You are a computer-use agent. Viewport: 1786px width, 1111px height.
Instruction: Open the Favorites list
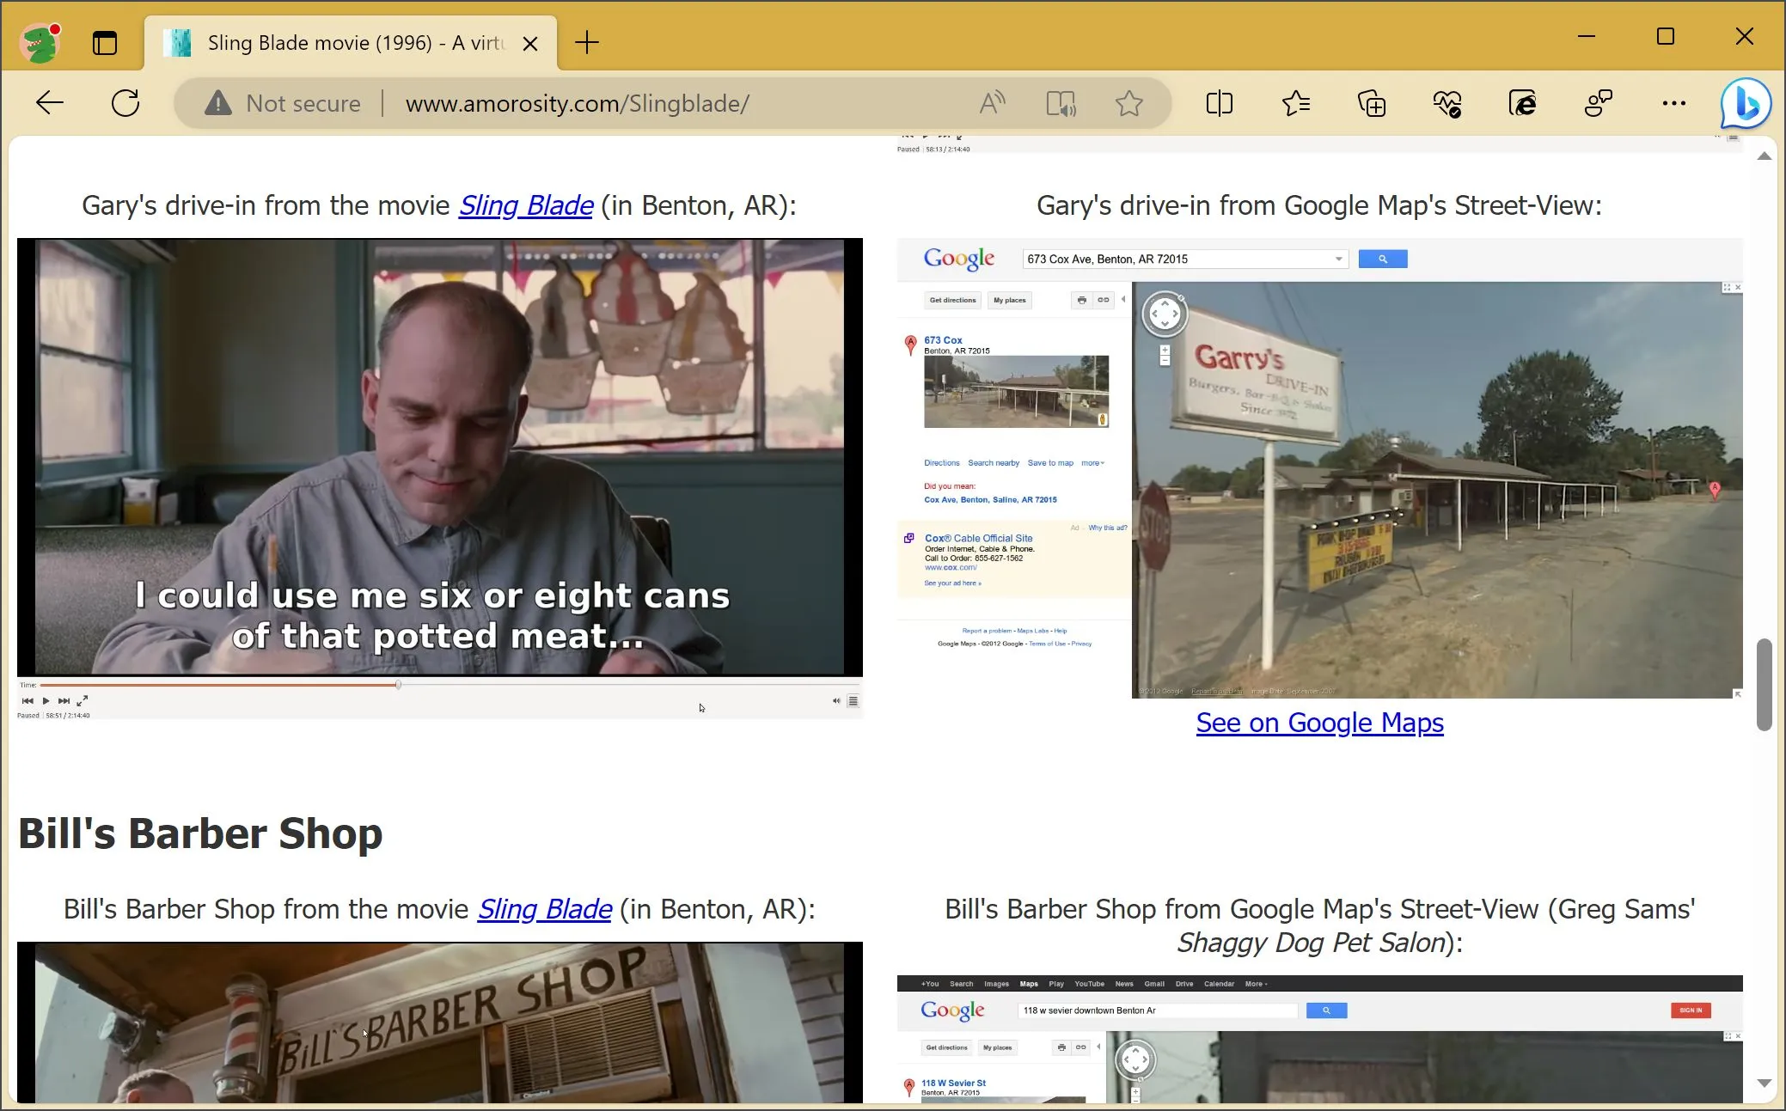1295,103
